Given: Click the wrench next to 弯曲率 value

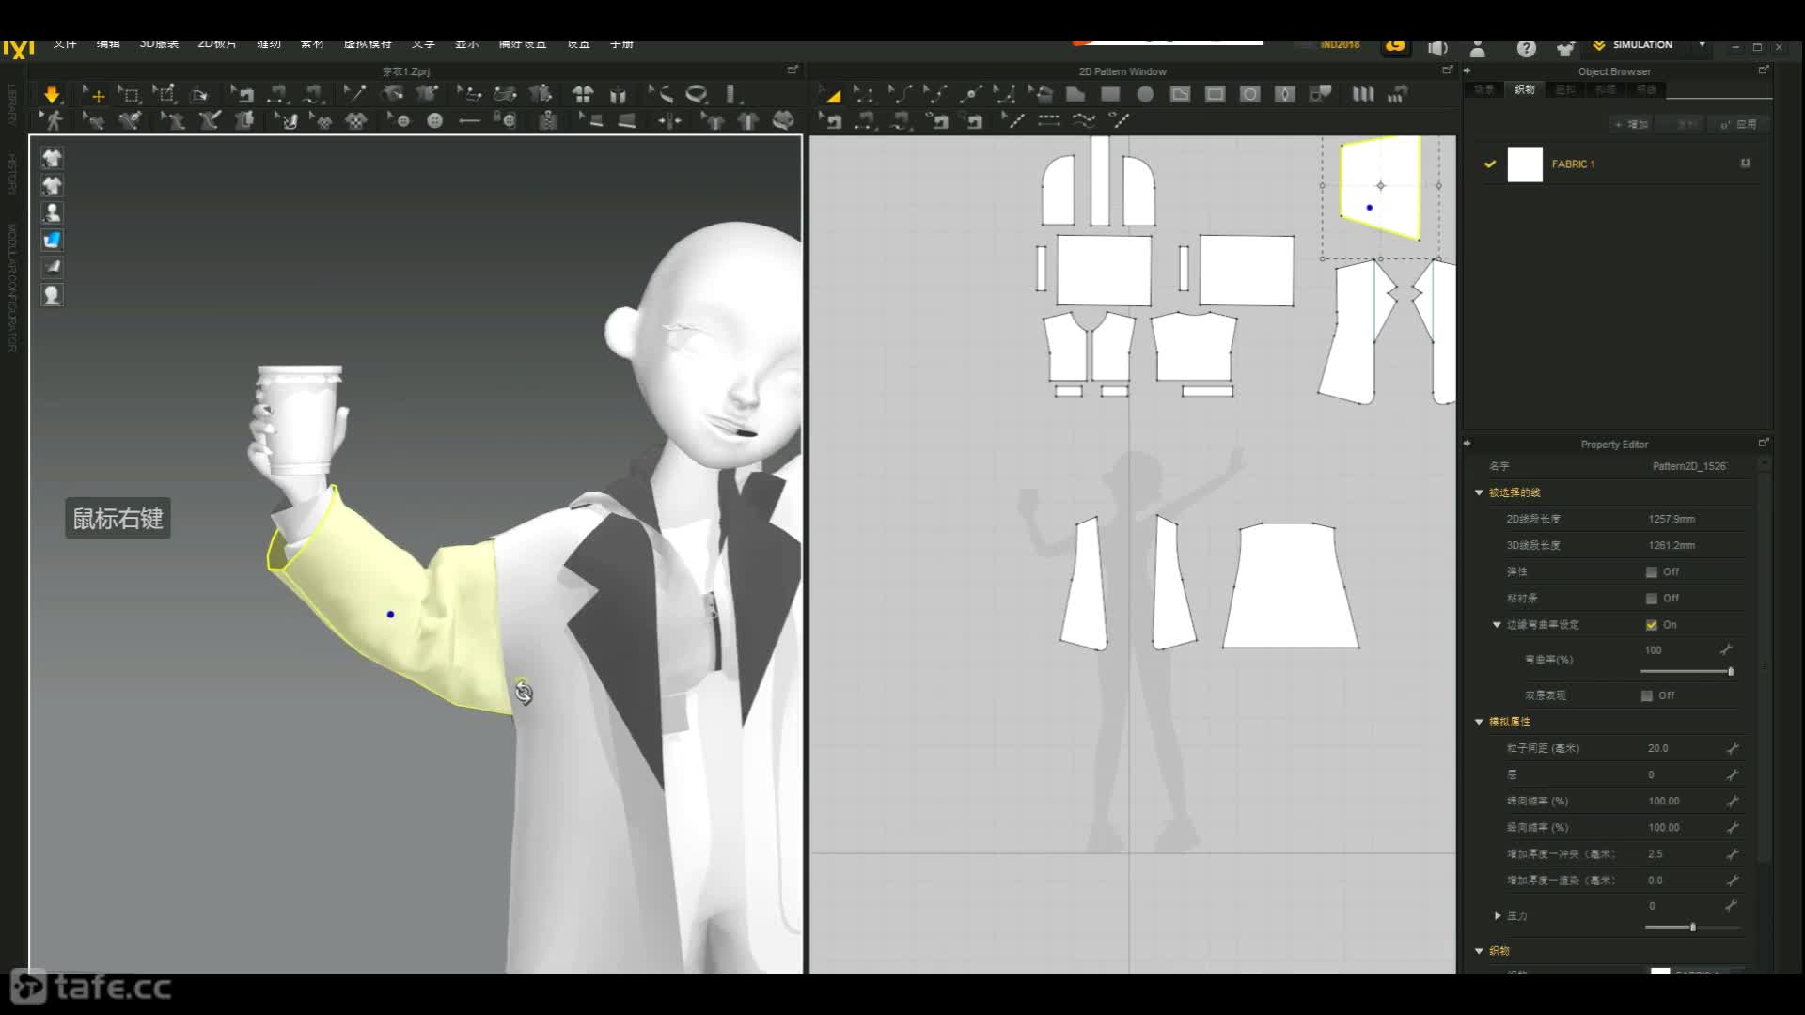Looking at the screenshot, I should 1726,649.
